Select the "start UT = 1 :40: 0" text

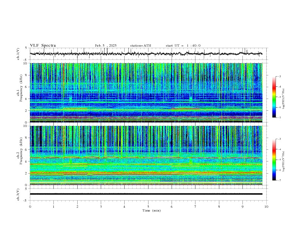183,45
